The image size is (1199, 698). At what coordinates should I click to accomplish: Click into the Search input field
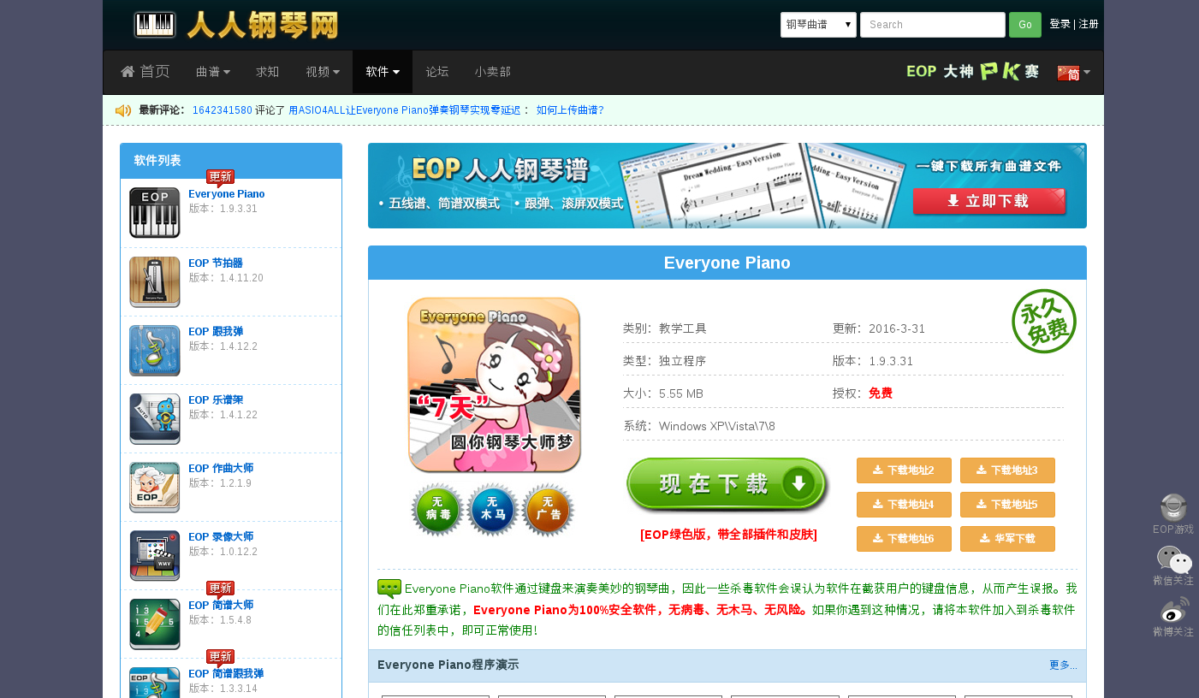[x=933, y=25]
